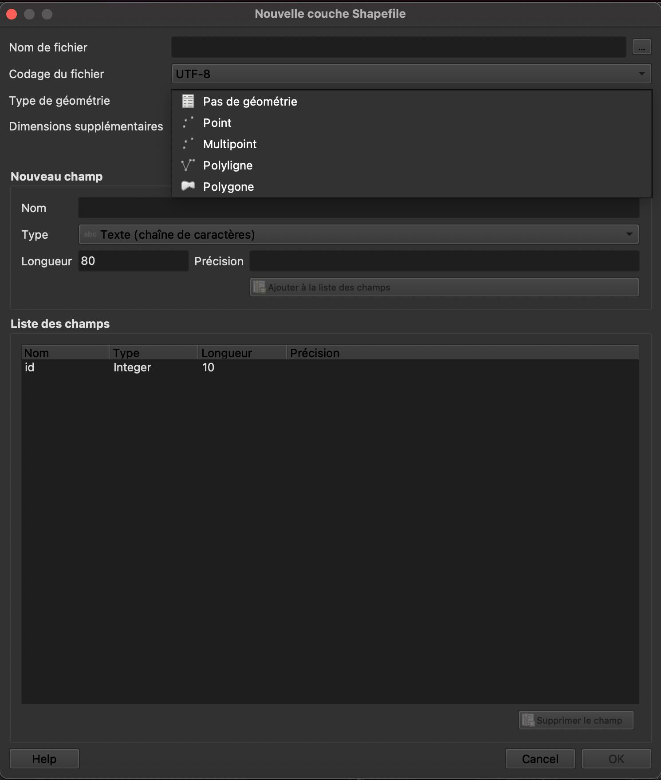Open Help for the Shapefile dialog
This screenshot has width=661, height=780.
[44, 759]
